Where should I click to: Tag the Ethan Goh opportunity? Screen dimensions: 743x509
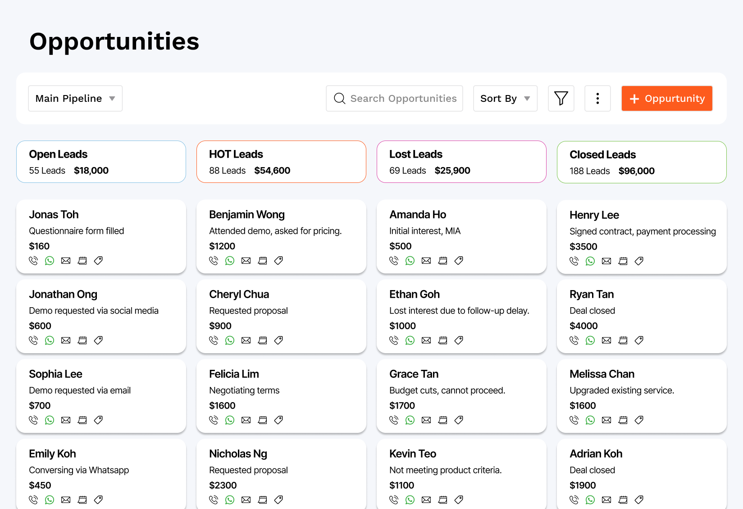point(459,340)
